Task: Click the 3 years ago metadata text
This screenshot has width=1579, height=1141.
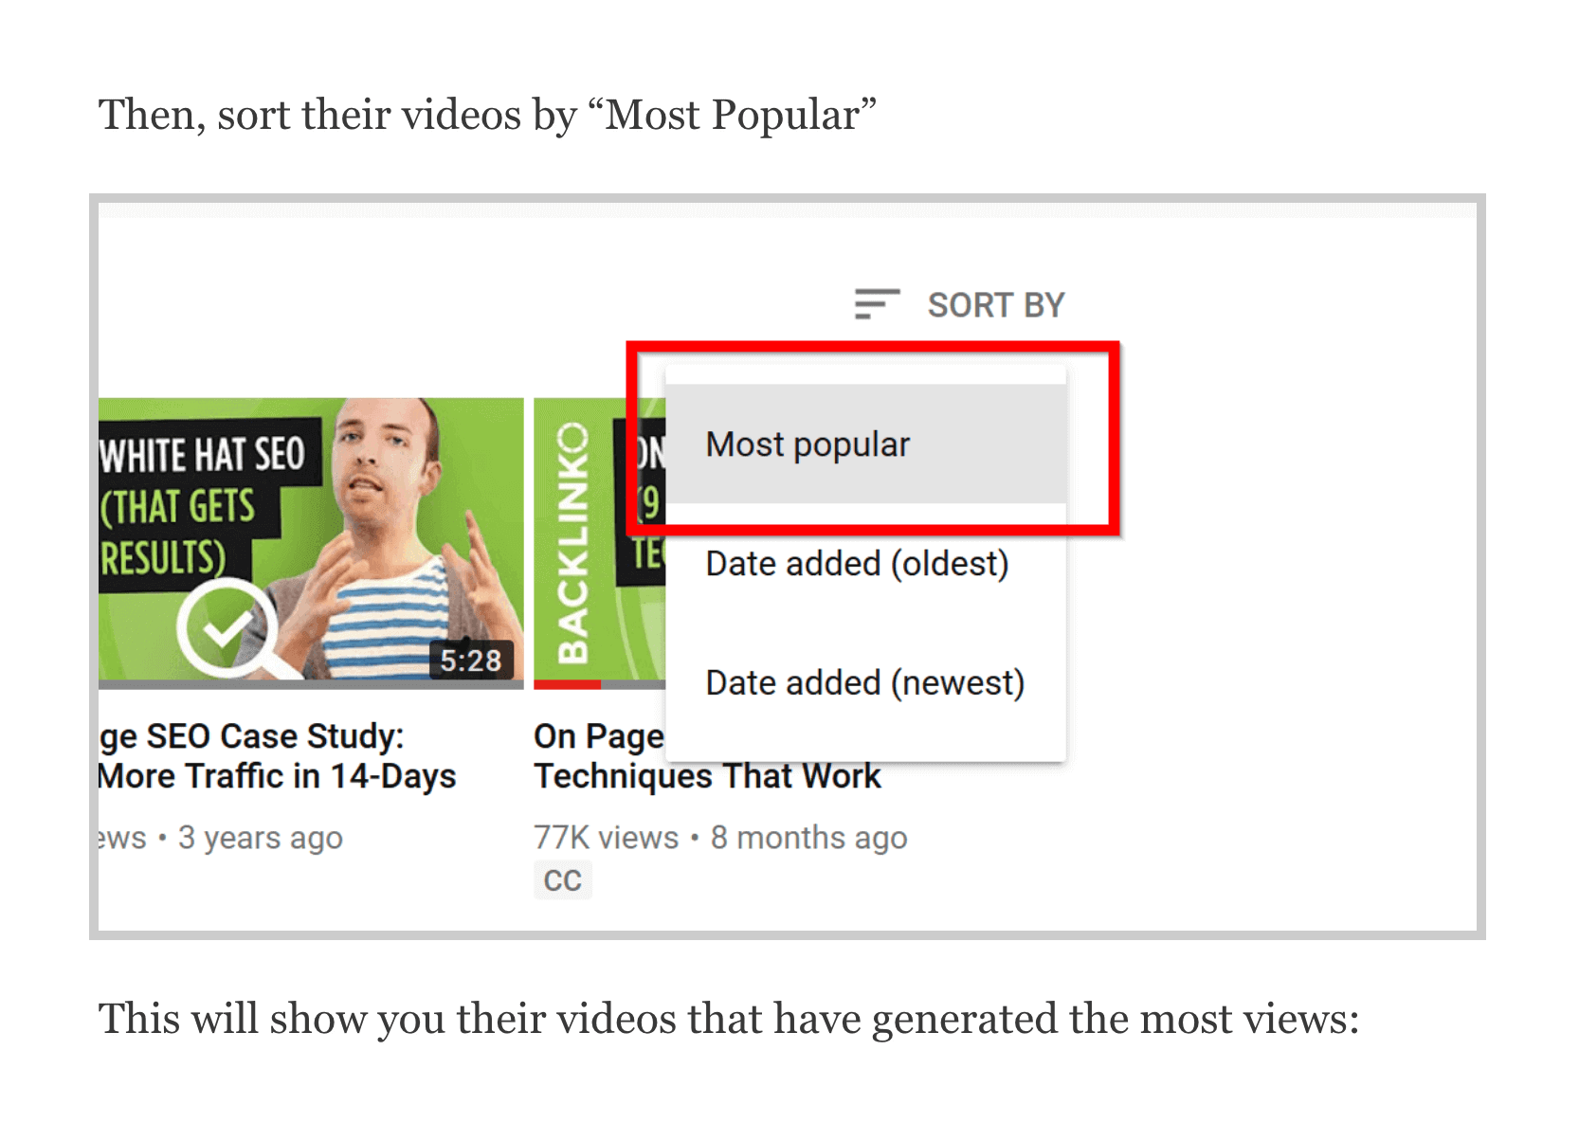Action: [x=261, y=838]
